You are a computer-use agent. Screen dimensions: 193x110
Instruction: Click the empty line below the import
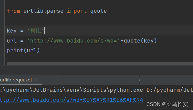[x=98, y=21]
